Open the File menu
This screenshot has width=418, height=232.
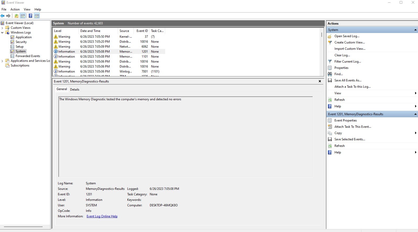[x=4, y=9]
